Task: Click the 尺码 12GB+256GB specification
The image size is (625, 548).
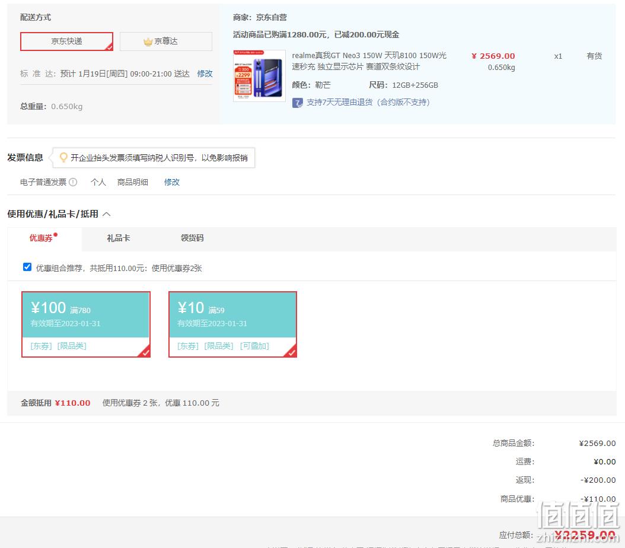Action: point(403,85)
